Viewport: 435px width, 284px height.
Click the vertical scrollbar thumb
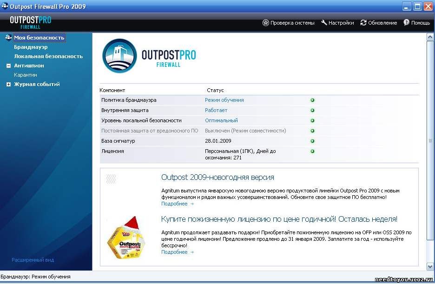(x=430, y=141)
